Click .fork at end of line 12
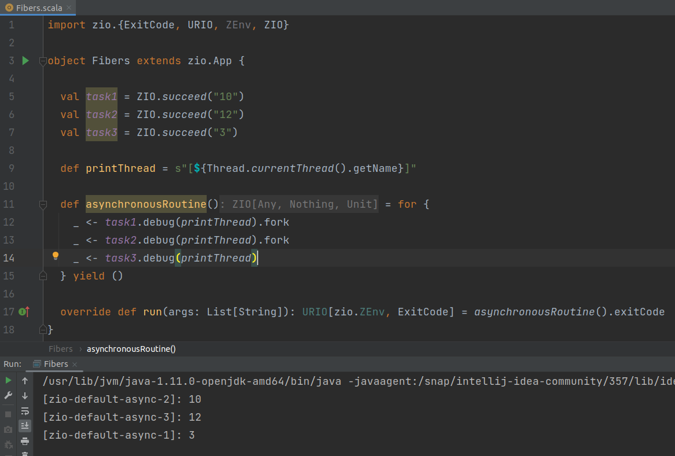675x456 pixels. tap(273, 222)
